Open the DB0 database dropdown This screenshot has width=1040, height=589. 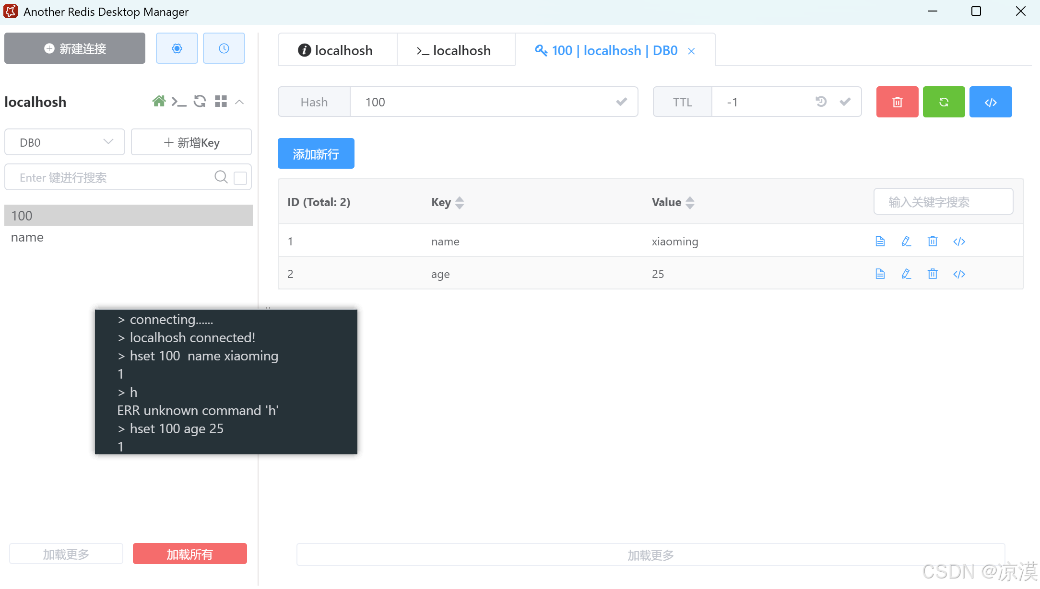coord(65,142)
